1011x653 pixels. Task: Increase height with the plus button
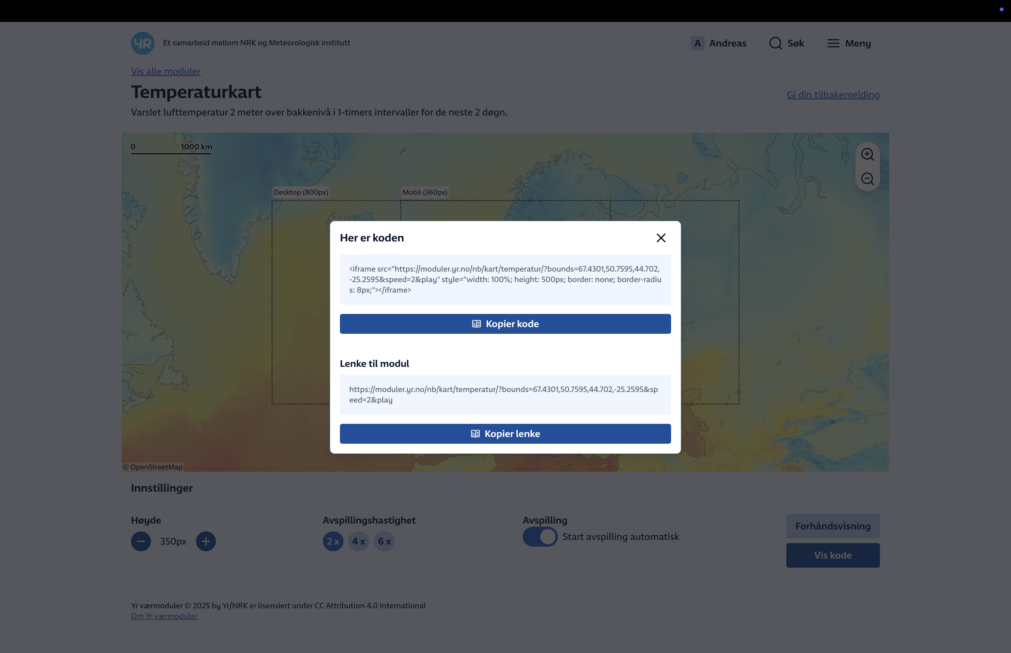pos(206,541)
